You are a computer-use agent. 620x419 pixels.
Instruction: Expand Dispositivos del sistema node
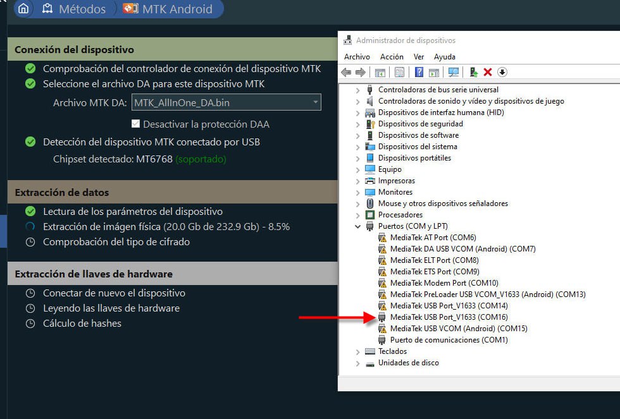point(358,147)
